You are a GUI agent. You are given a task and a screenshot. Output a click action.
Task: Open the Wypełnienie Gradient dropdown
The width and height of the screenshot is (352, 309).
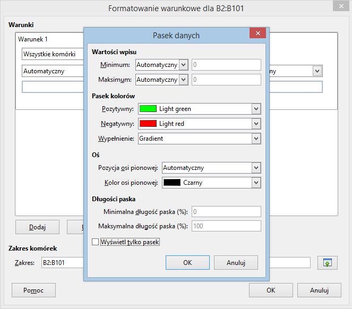[256, 139]
